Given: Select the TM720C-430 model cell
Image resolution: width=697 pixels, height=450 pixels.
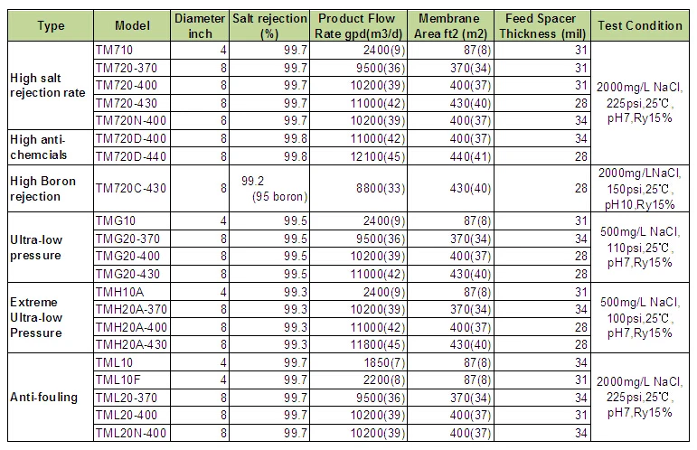Looking at the screenshot, I should tap(132, 188).
